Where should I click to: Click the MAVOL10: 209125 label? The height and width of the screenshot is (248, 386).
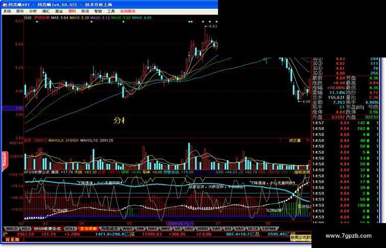coord(96,141)
